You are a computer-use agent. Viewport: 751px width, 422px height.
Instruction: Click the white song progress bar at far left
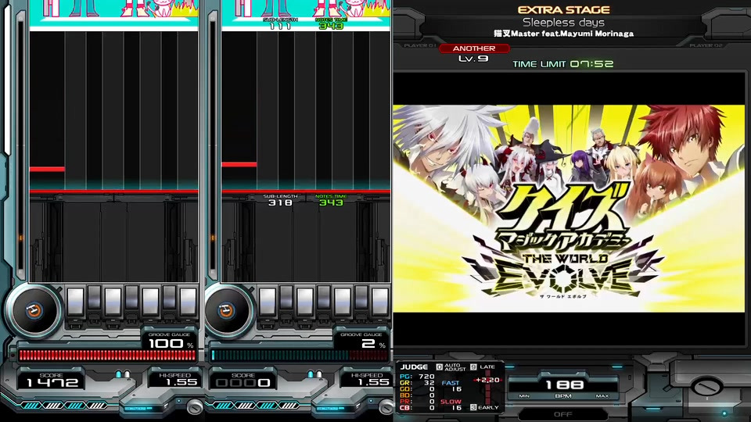click(7, 79)
